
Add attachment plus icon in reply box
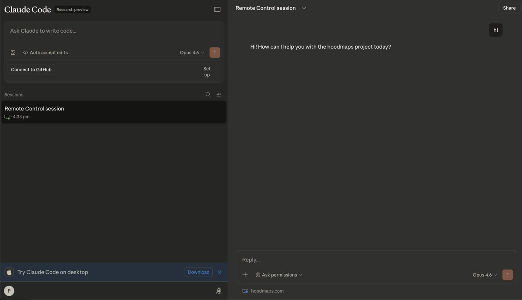pos(245,275)
